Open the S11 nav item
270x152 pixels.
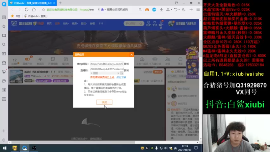pyautogui.click(x=101, y=23)
